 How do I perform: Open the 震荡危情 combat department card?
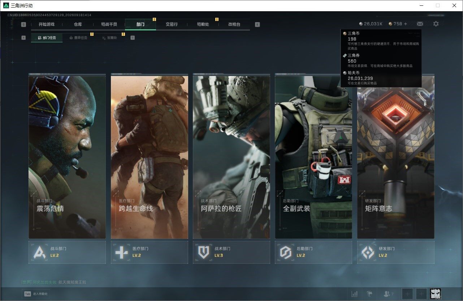point(67,157)
